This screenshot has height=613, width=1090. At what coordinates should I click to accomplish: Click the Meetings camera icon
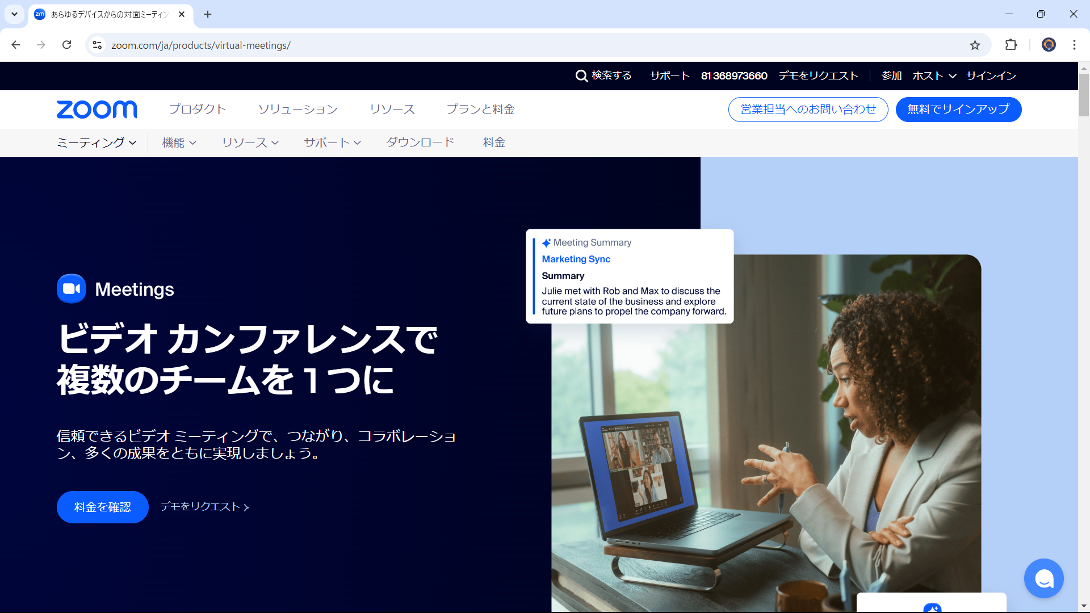[72, 289]
